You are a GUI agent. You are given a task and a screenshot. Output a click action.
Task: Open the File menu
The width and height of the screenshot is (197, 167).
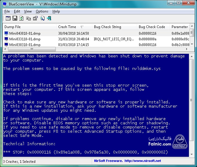[7, 11]
